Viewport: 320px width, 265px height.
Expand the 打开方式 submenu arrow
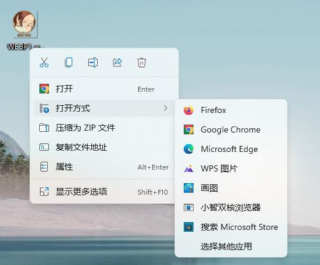click(x=165, y=108)
